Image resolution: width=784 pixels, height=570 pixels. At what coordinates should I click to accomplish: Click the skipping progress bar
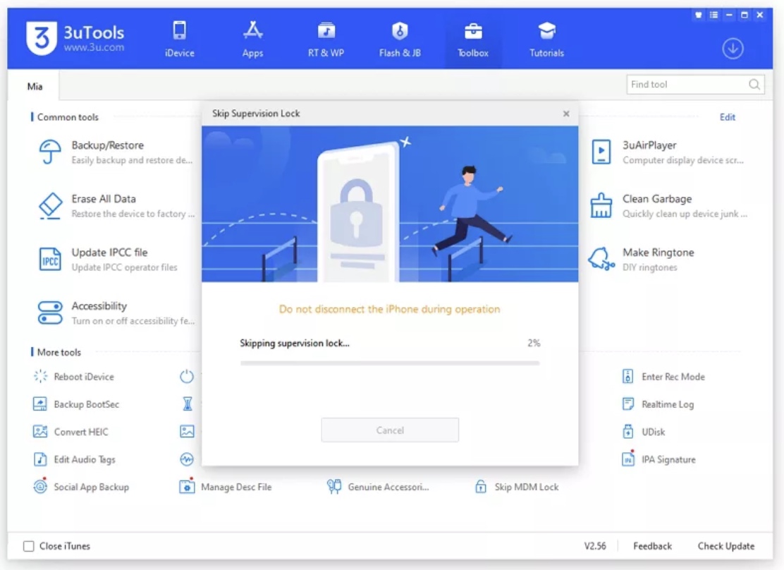coord(390,363)
